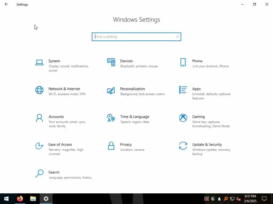The image size is (273, 204).
Task: Click inside the Find a setting field
Action: click(136, 37)
